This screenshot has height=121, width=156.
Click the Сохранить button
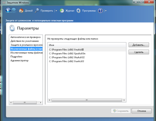tap(121, 111)
